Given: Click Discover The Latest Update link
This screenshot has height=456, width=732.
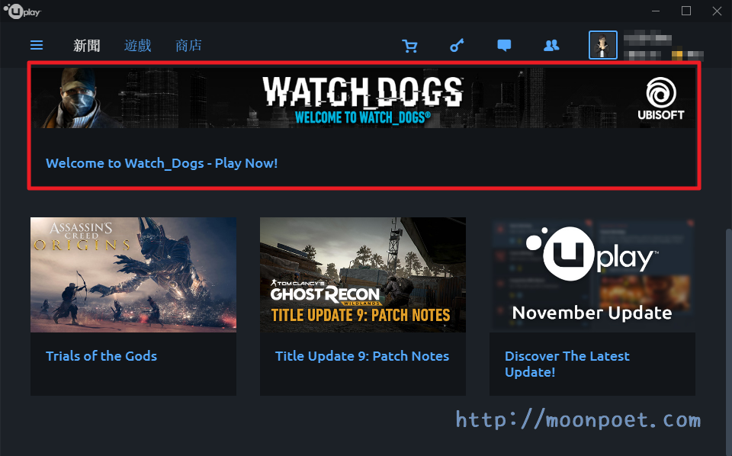Looking at the screenshot, I should click(567, 364).
